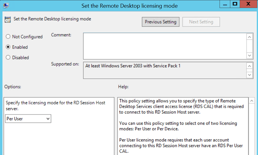Screen dimensions: 258x155
Task: Maximize the licensing mode dialog window
Action: (234, 4)
